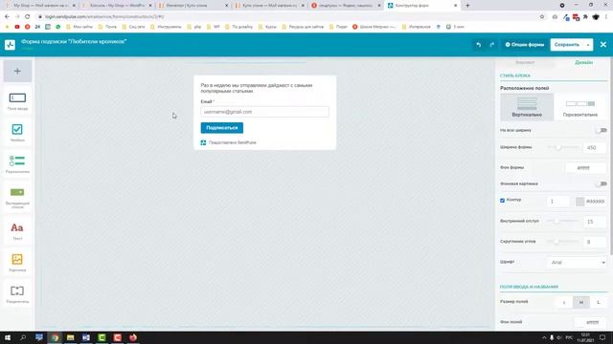This screenshot has height=344, width=613.
Task: Set field size to M
Action: coord(581,302)
